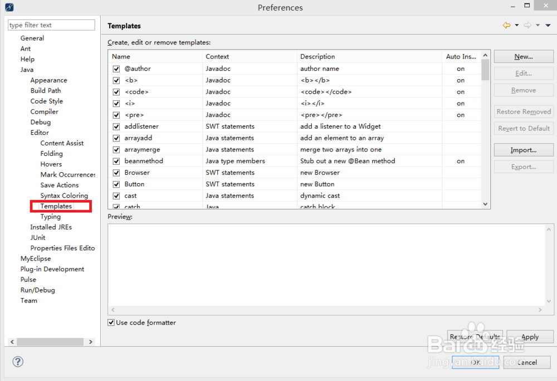Image resolution: width=557 pixels, height=381 pixels.
Task: Click the tree's horizontal scroll-right arrow
Action: pyautogui.click(x=91, y=341)
